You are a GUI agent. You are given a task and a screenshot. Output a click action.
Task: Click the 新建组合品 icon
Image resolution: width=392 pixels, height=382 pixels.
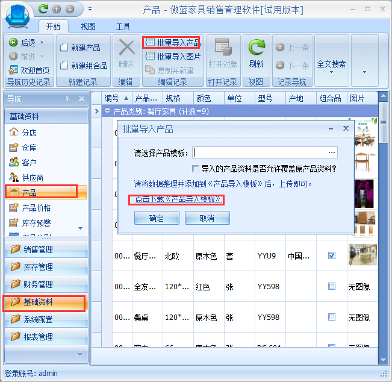pos(64,66)
